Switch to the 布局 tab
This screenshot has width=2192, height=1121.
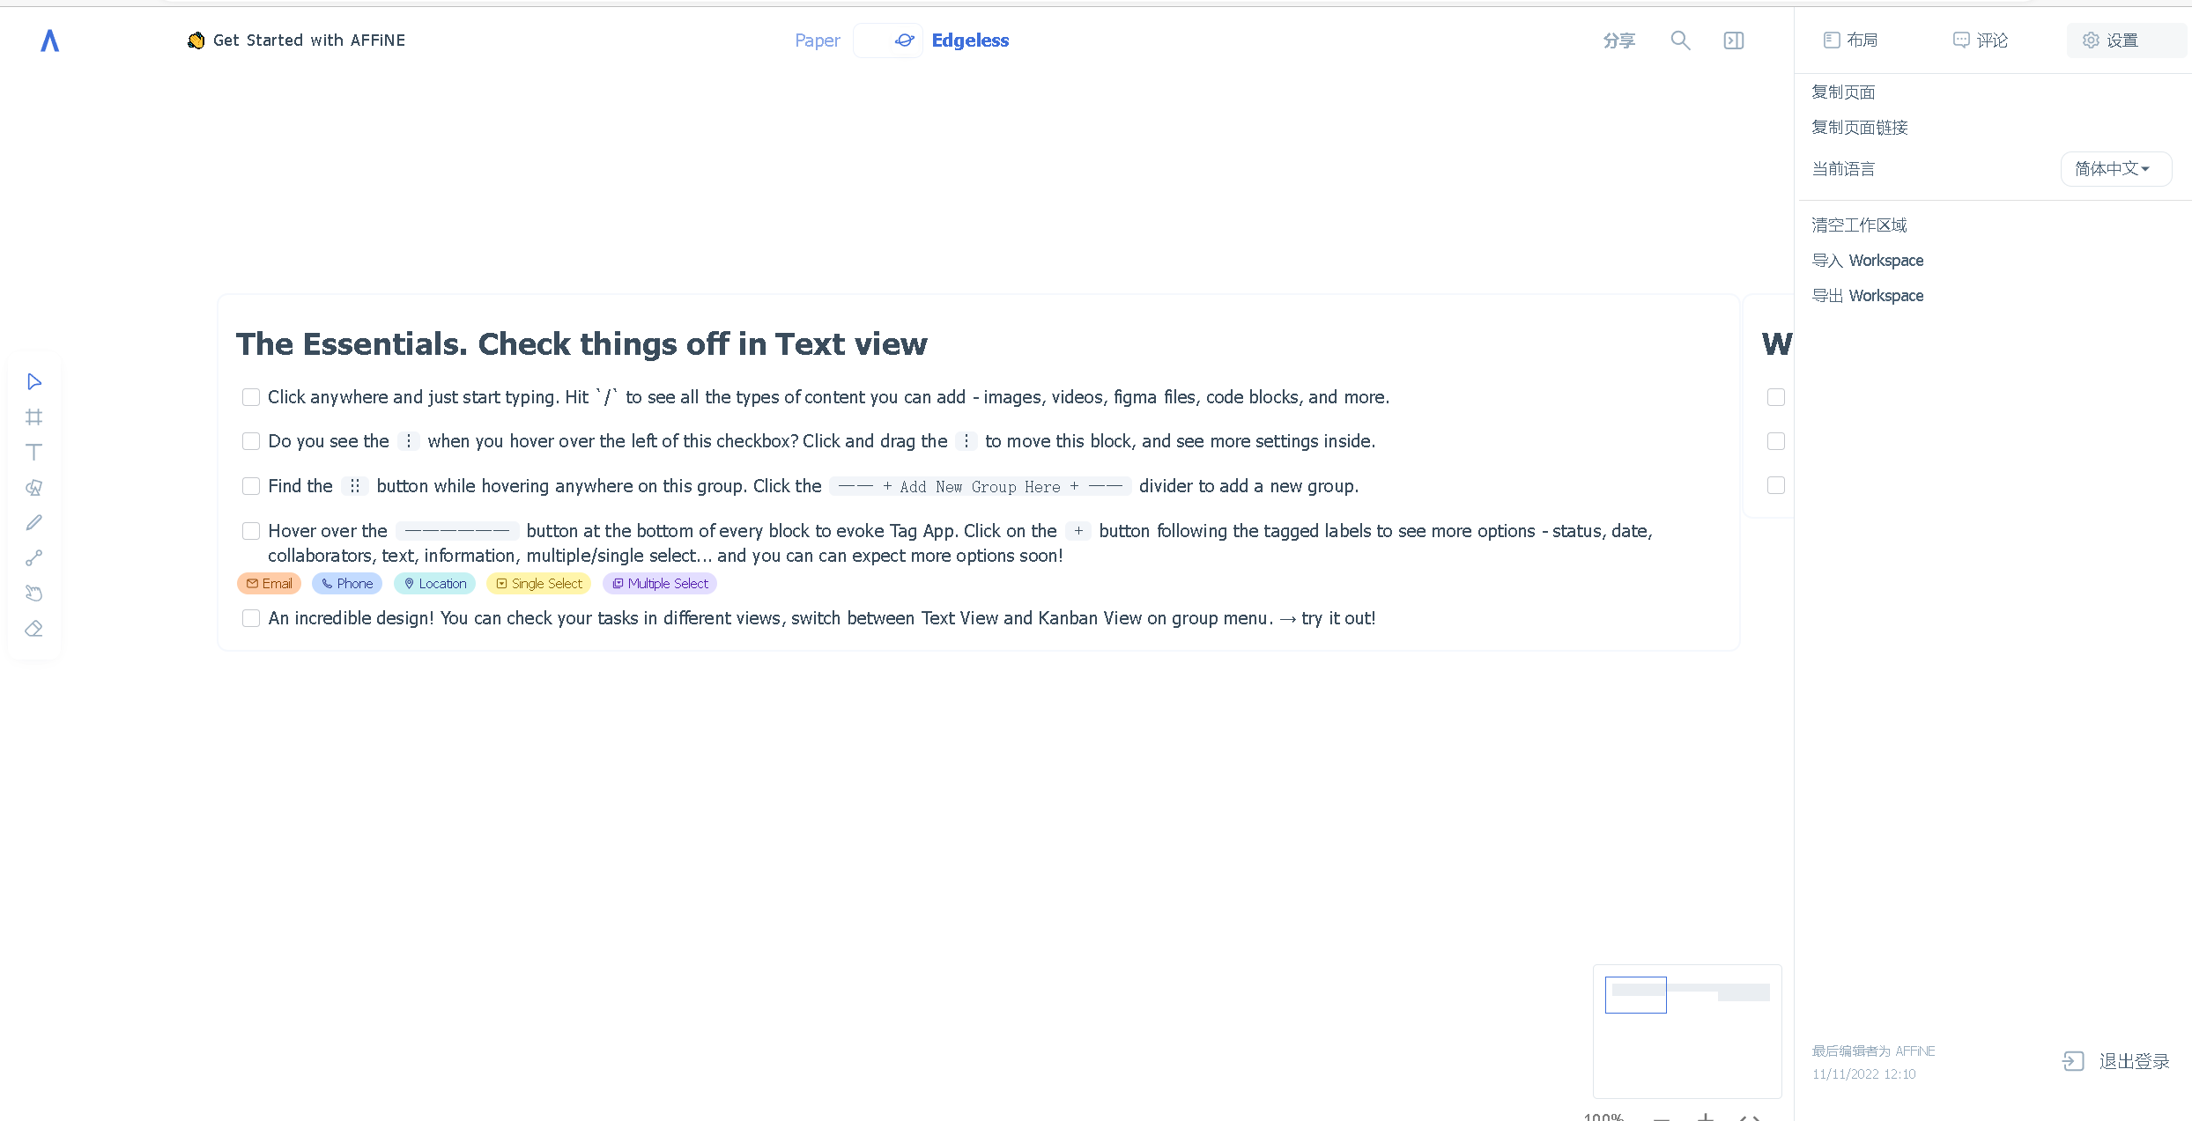tap(1850, 41)
